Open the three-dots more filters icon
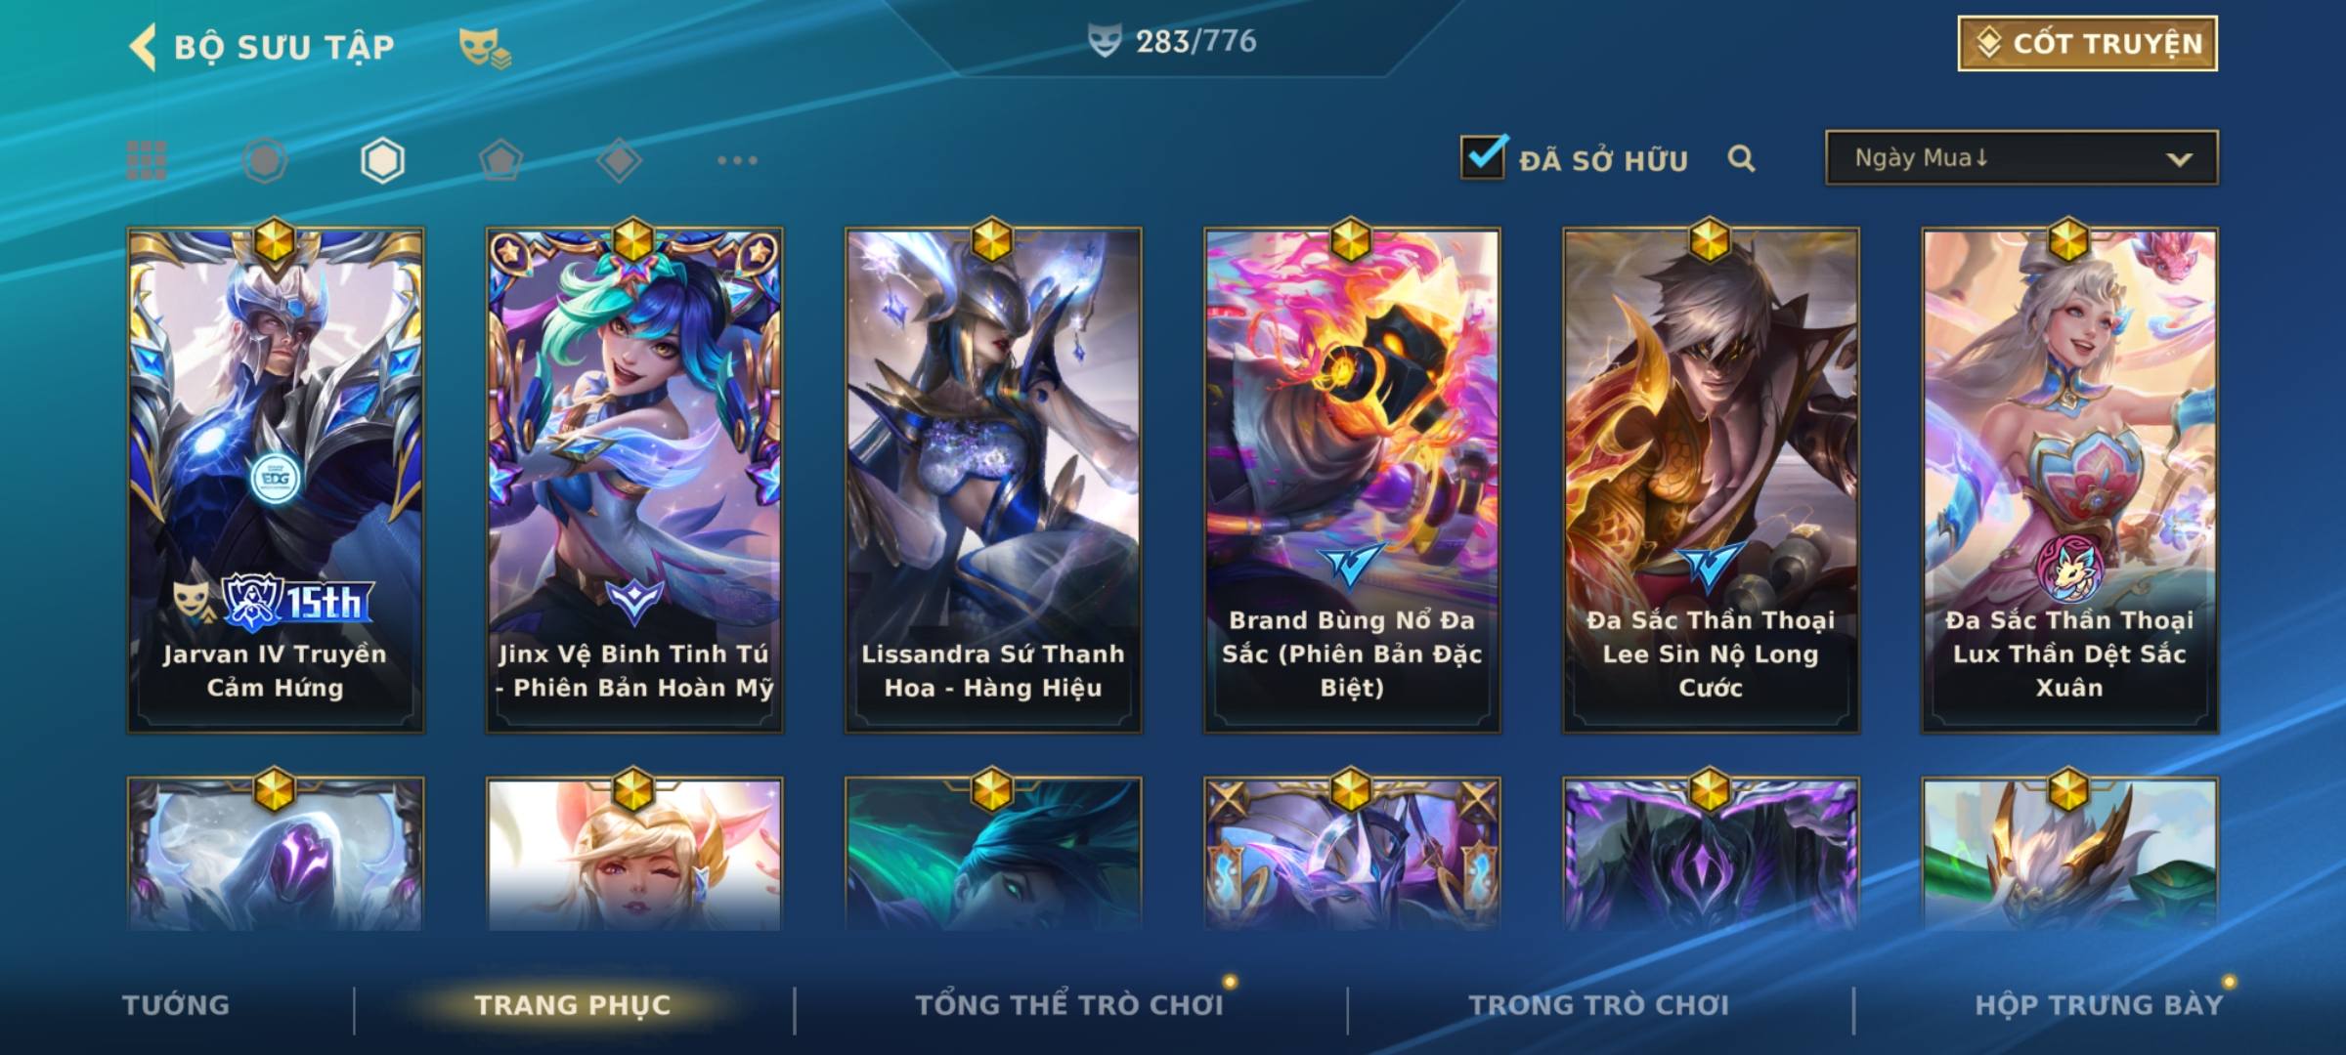2346x1055 pixels. [737, 160]
